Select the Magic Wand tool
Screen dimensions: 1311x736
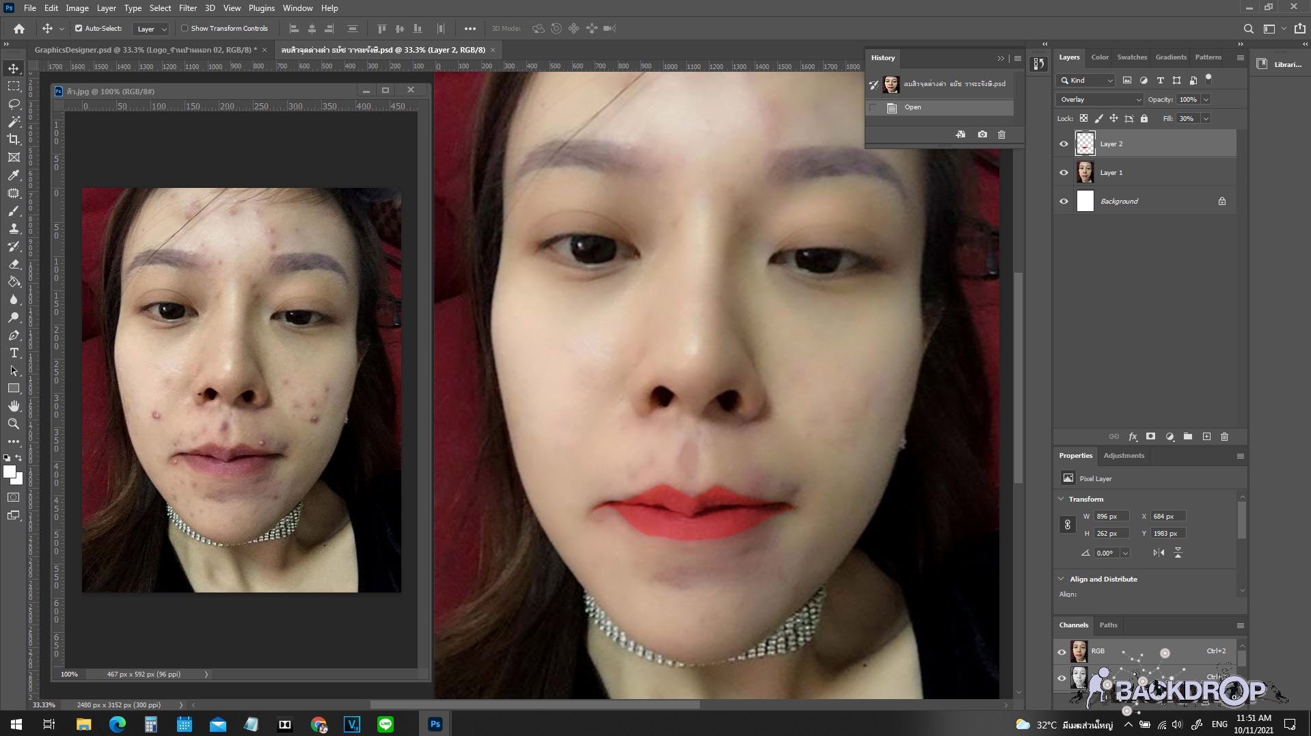click(x=14, y=122)
